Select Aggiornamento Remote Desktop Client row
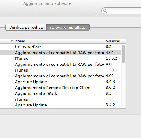The height and width of the screenshot is (138, 141). click(61, 88)
